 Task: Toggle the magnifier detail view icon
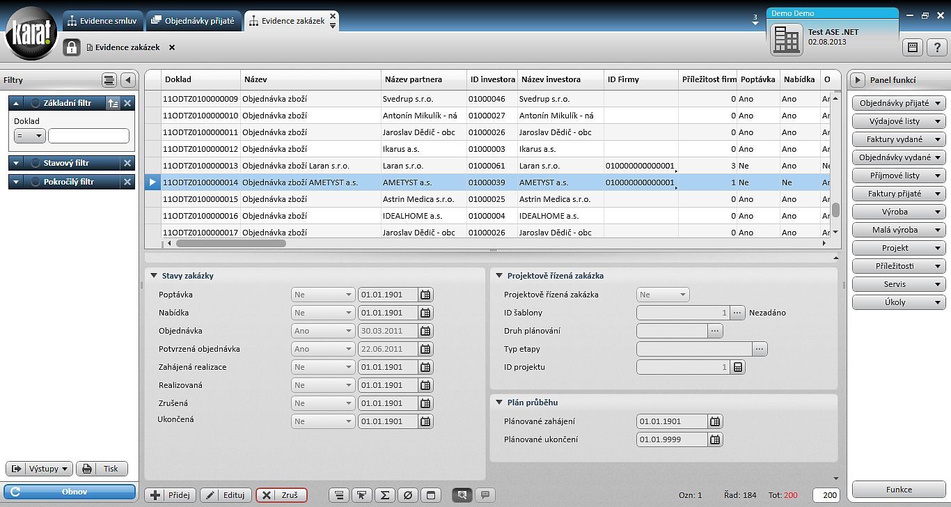[462, 495]
